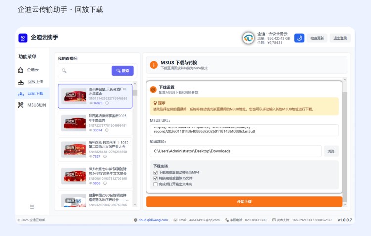371x236 pixels.
Task: Click the 浏览 browse button
Action: pos(331,151)
